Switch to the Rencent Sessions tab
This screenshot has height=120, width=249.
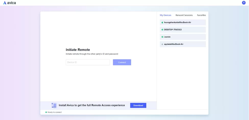184,15
